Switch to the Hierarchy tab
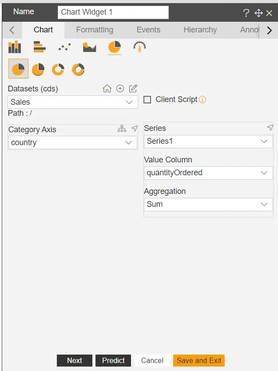The height and width of the screenshot is (371, 278). coord(200,30)
